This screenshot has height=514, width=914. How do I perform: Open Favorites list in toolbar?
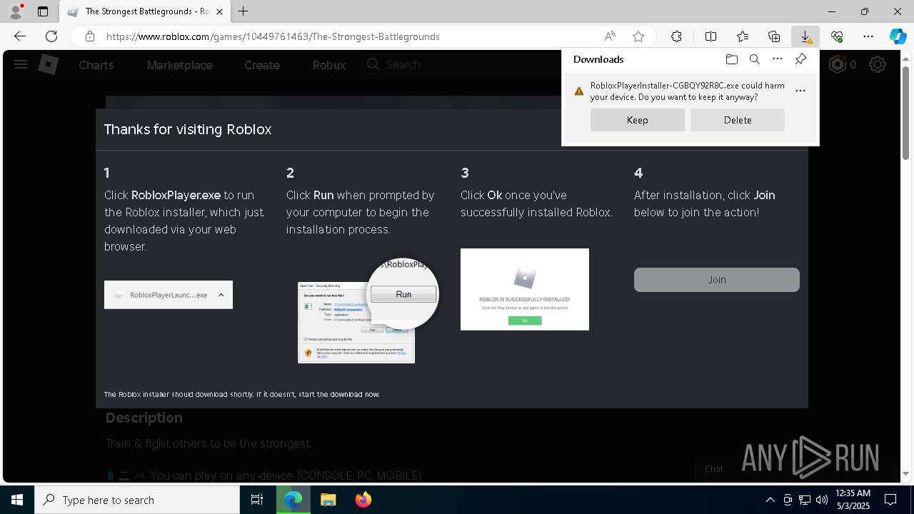743,36
